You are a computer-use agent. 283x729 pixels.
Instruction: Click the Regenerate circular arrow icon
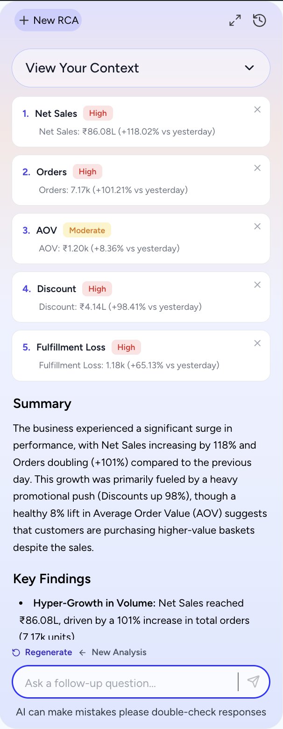click(x=16, y=652)
